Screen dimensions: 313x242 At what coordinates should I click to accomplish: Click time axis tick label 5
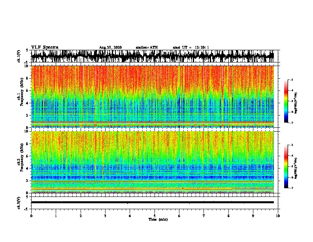(x=155, y=216)
